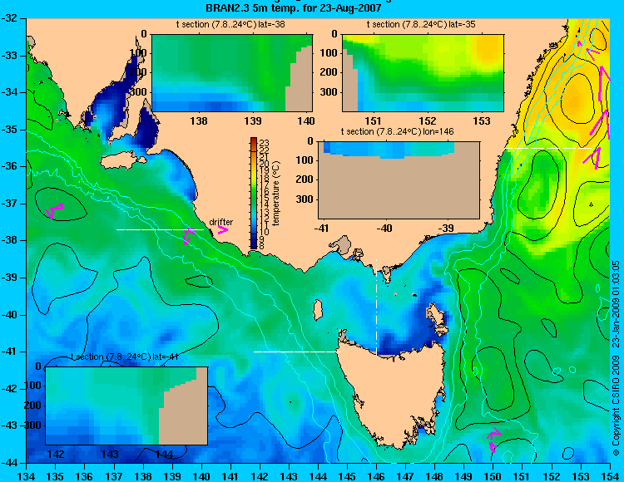Click King Island north-west of Tasmania
The width and height of the screenshot is (624, 482).
pos(318,310)
